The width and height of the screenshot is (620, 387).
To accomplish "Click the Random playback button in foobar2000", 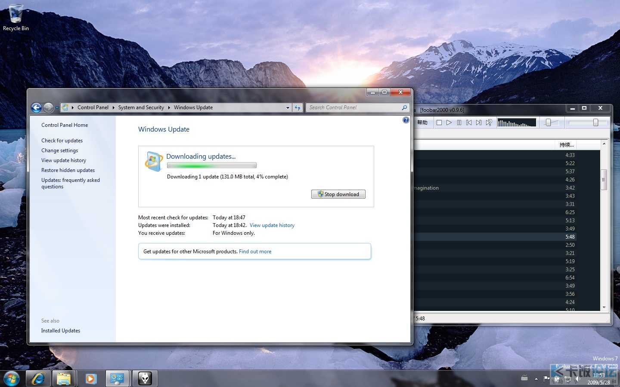I will 489,123.
